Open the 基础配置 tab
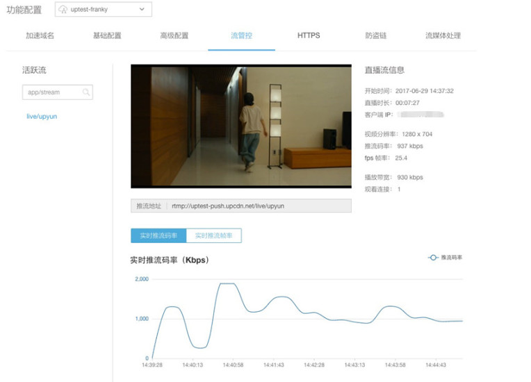 (107, 35)
